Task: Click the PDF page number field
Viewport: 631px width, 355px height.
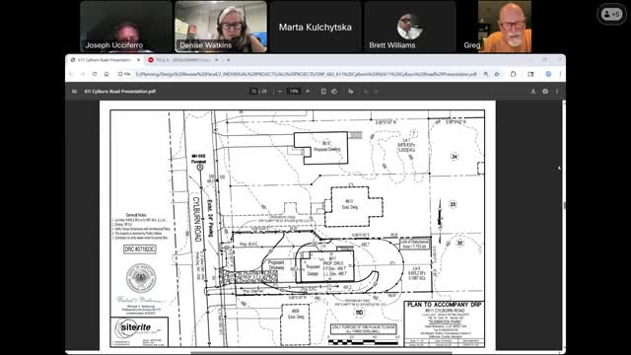Action: (x=254, y=92)
